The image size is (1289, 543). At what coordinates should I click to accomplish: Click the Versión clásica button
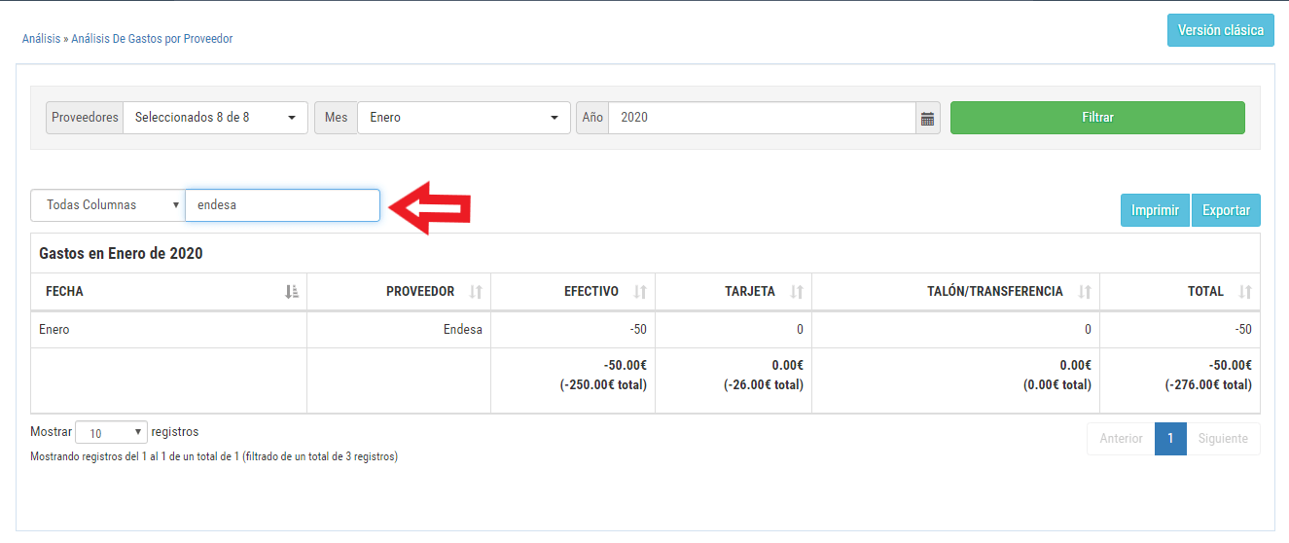coord(1220,30)
